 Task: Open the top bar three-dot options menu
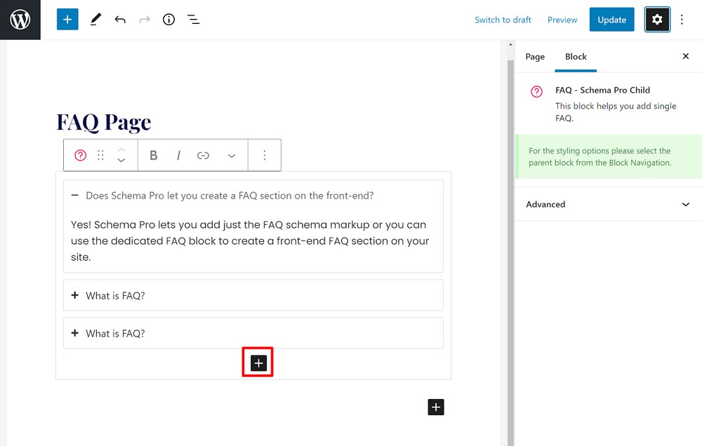point(682,19)
